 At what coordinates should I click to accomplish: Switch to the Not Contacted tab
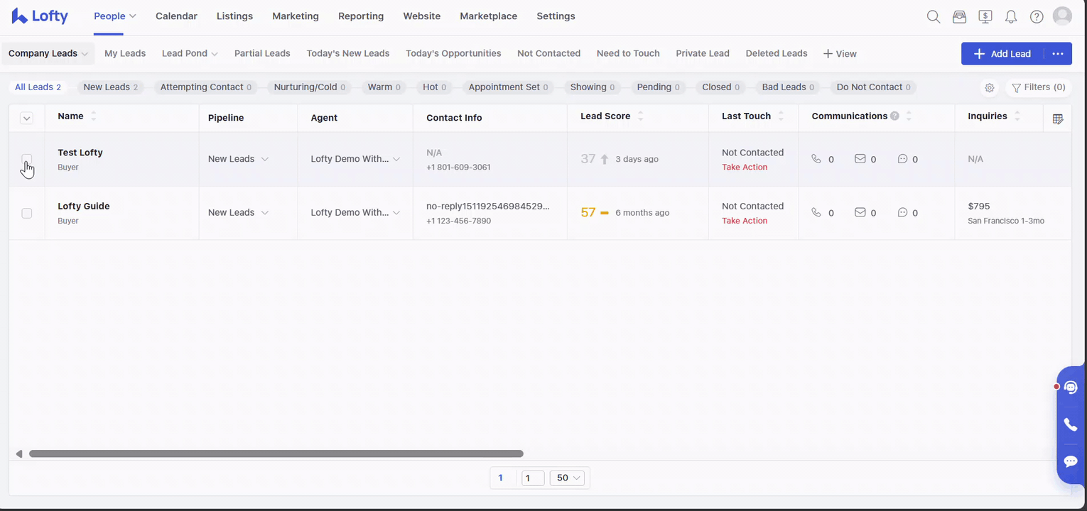(x=548, y=53)
